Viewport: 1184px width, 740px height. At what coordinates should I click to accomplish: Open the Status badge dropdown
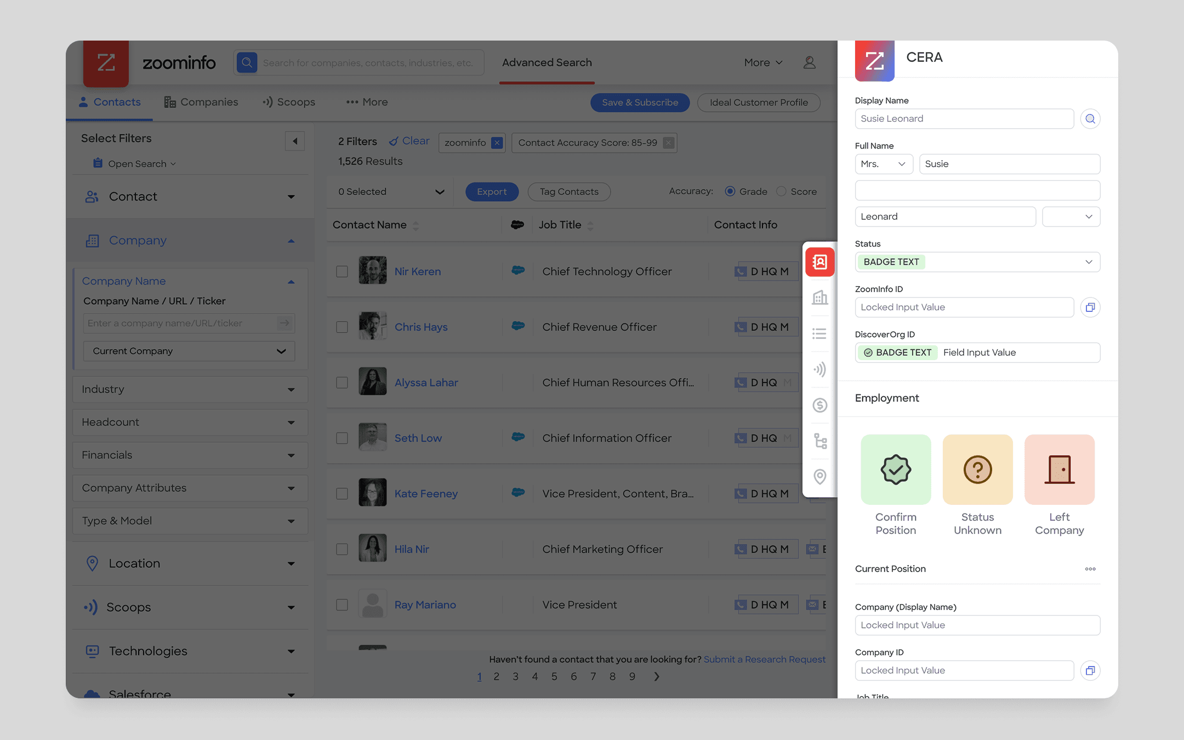[x=977, y=262]
